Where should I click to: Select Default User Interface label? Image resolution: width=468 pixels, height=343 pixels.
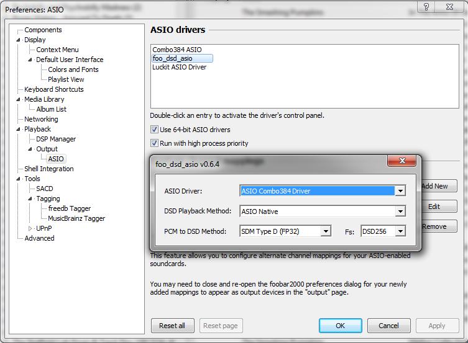point(70,60)
